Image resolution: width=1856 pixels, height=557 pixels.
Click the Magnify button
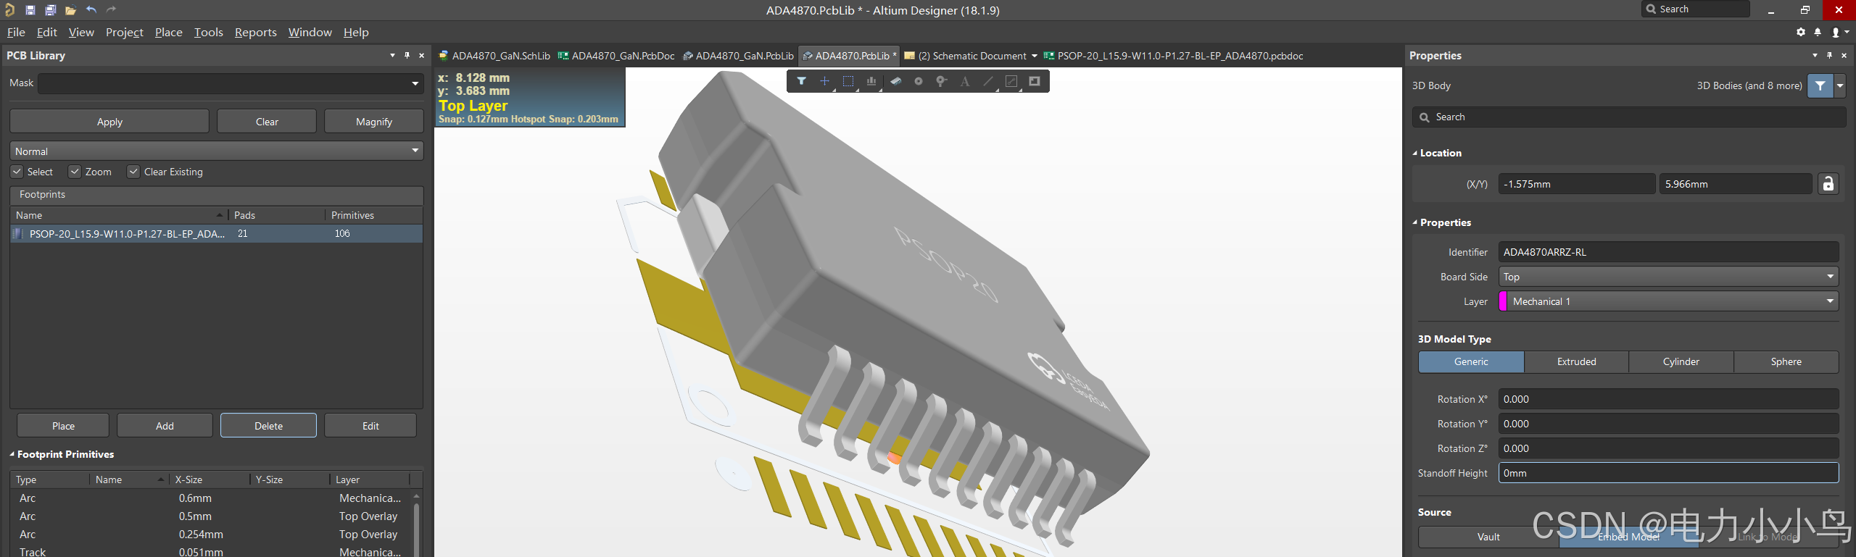(374, 122)
